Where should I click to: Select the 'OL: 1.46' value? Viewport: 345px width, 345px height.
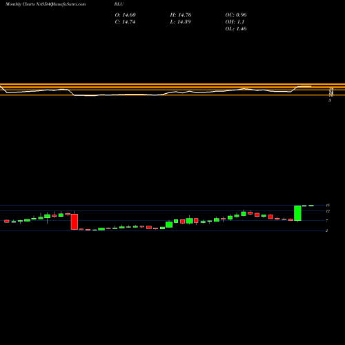(x=236, y=29)
